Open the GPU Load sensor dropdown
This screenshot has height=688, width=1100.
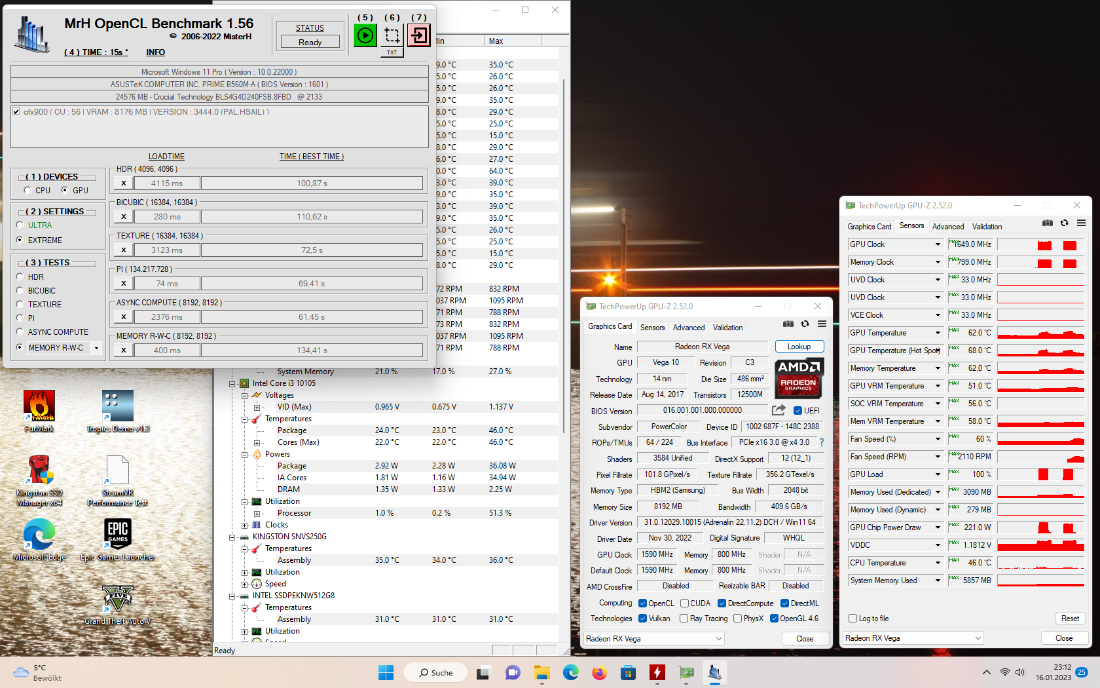pyautogui.click(x=938, y=474)
